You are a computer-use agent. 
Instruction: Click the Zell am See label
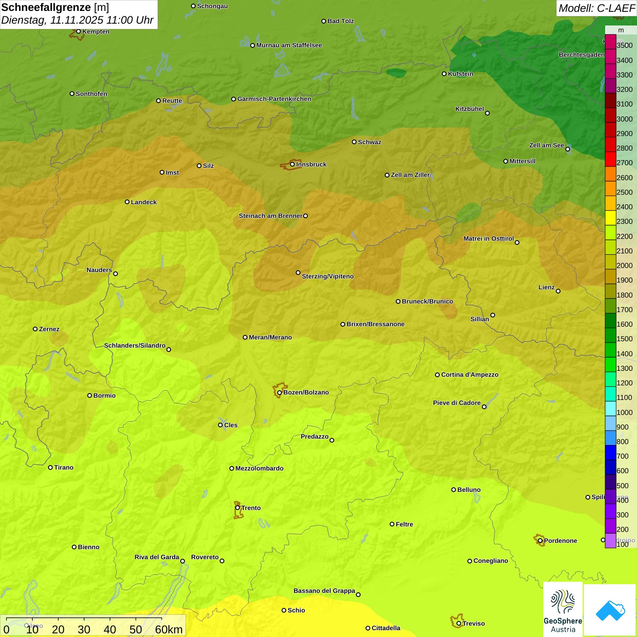[546, 145]
